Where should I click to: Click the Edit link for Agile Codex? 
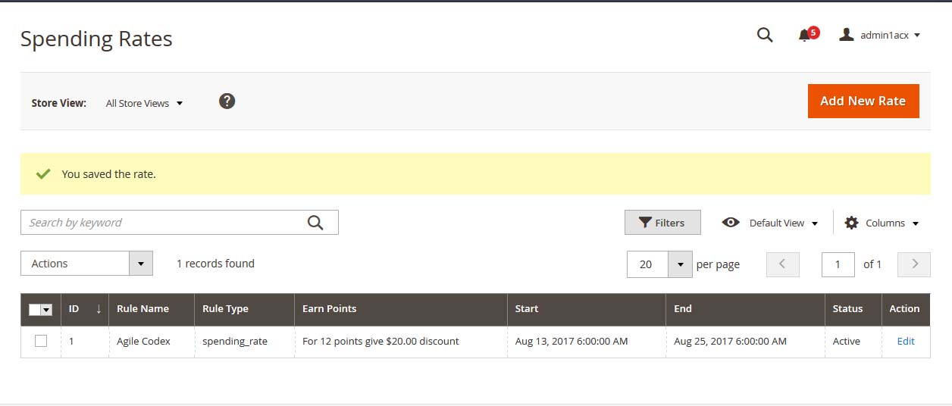pos(906,342)
